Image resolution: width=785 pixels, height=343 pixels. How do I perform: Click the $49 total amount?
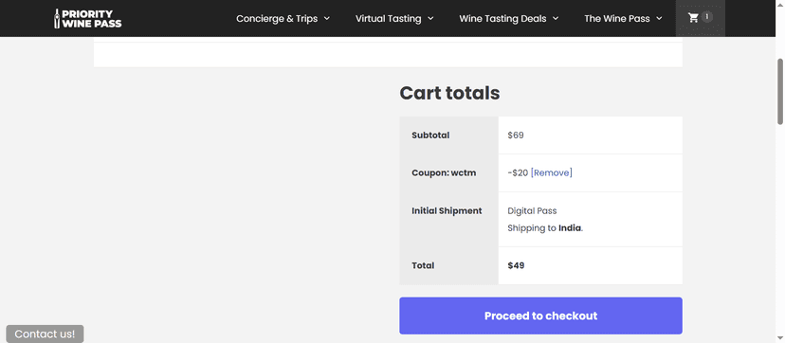click(516, 265)
